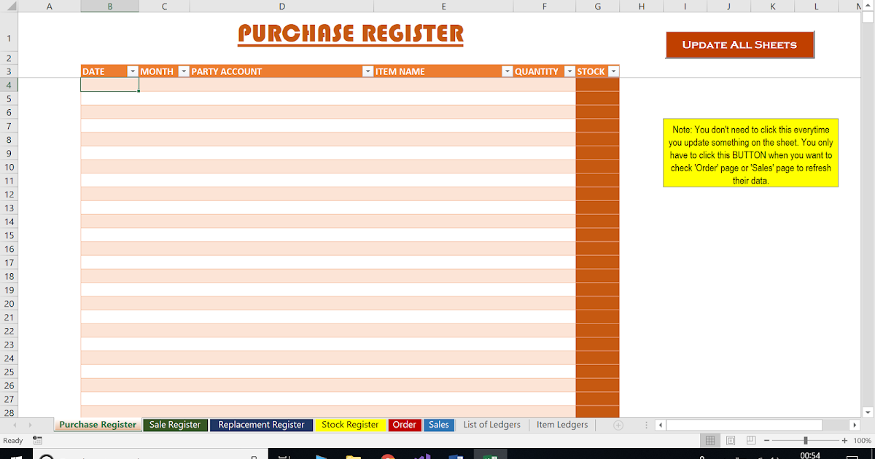
Task: Switch to Normal view in status bar
Action: (x=710, y=440)
